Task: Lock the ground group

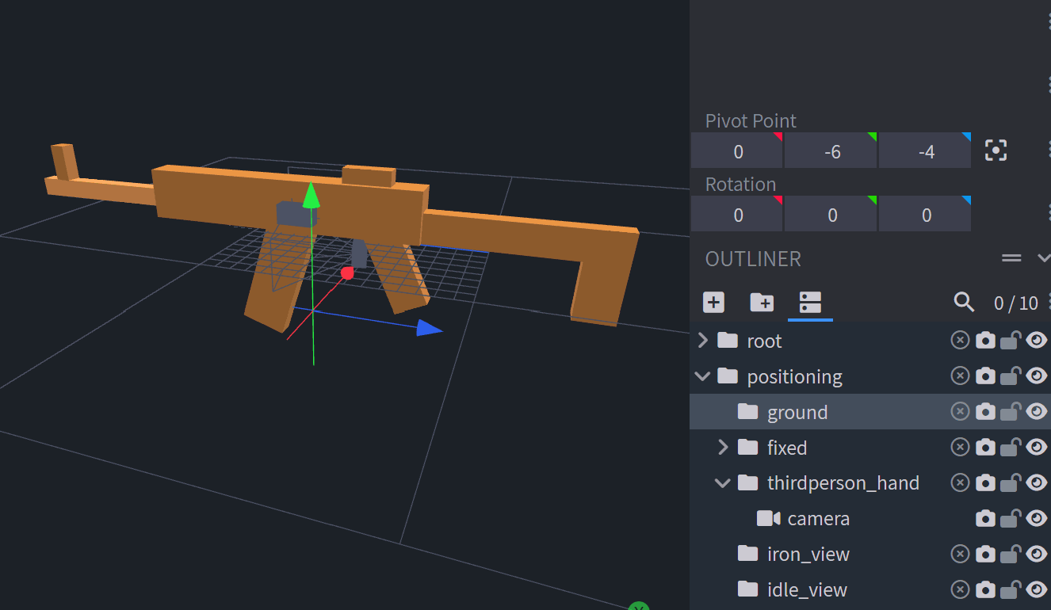Action: point(1011,412)
